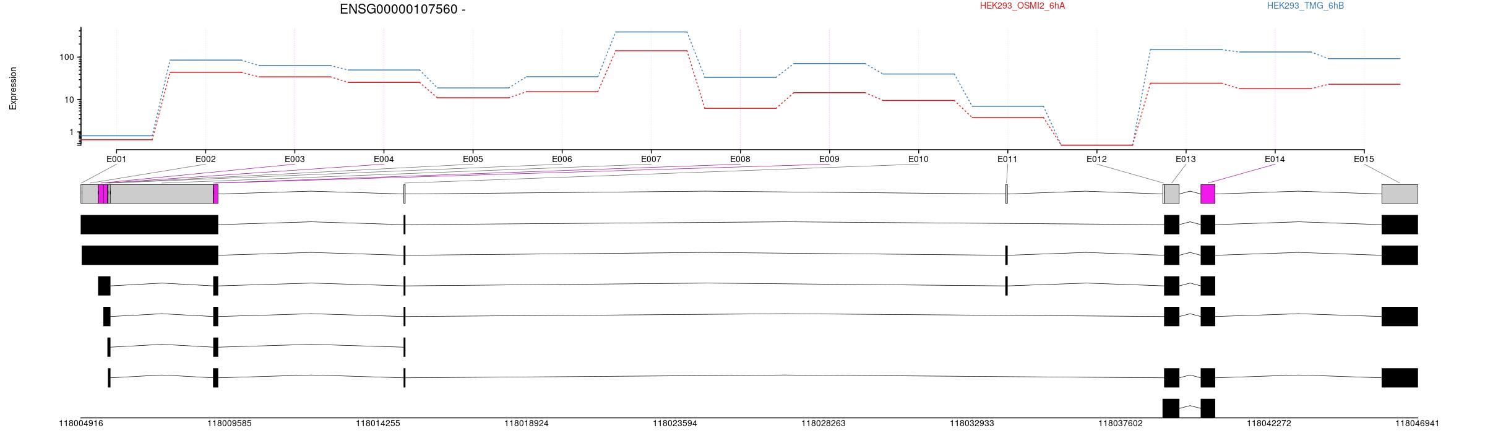This screenshot has height=433, width=1485.
Task: Click the rightmost gray exon in gene model
Action: click(x=1400, y=194)
